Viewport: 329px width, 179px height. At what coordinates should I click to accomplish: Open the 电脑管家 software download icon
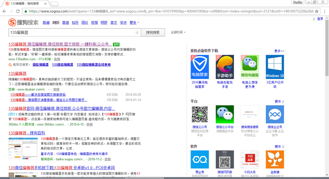coord(200,67)
